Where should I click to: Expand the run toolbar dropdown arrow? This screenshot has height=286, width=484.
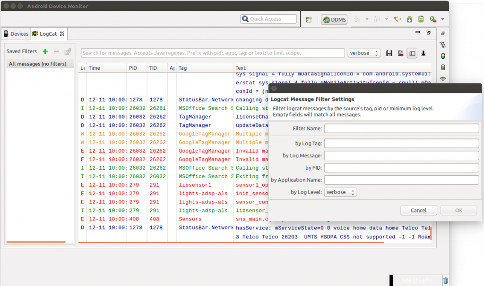442,19
